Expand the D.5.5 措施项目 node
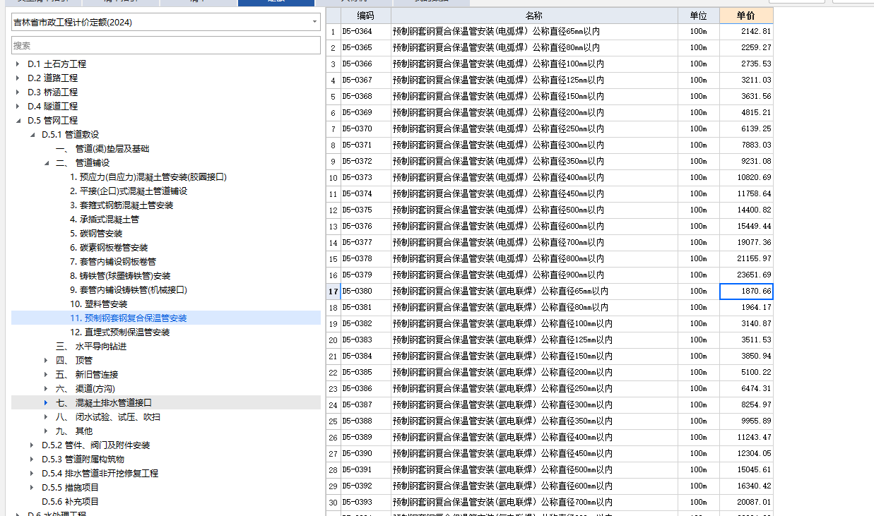Image resolution: width=874 pixels, height=516 pixels. [x=32, y=488]
